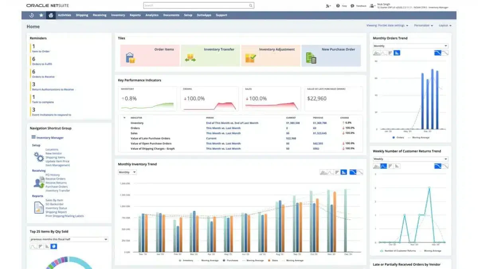This screenshot has height=269, width=478.
Task: Open the Feedback speech bubble icon
Action: pyautogui.click(x=352, y=6)
